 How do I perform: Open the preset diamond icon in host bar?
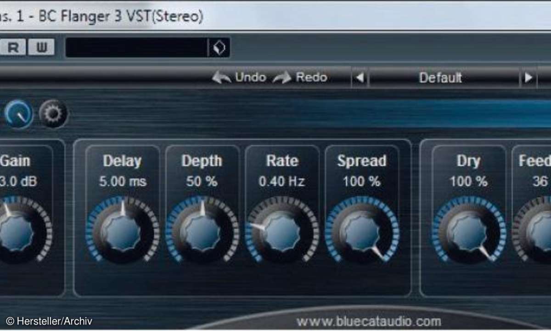click(219, 47)
